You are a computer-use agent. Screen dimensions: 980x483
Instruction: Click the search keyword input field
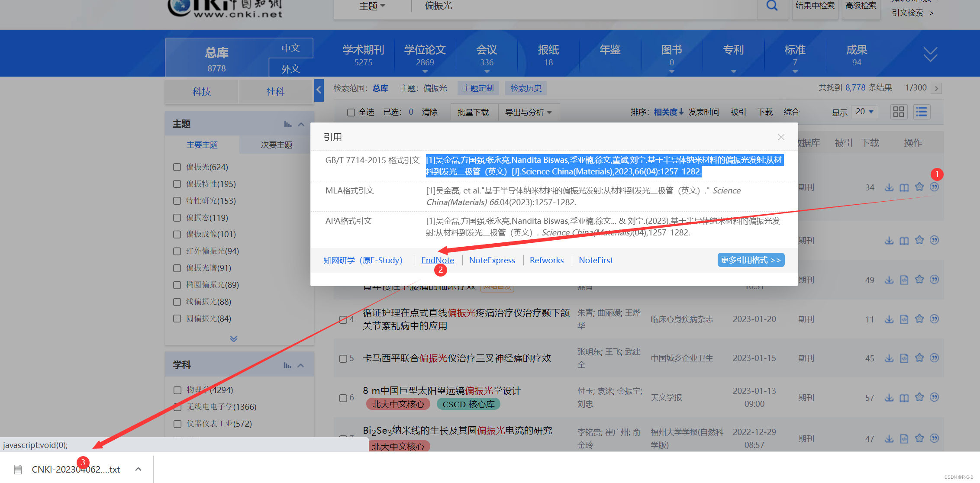584,6
